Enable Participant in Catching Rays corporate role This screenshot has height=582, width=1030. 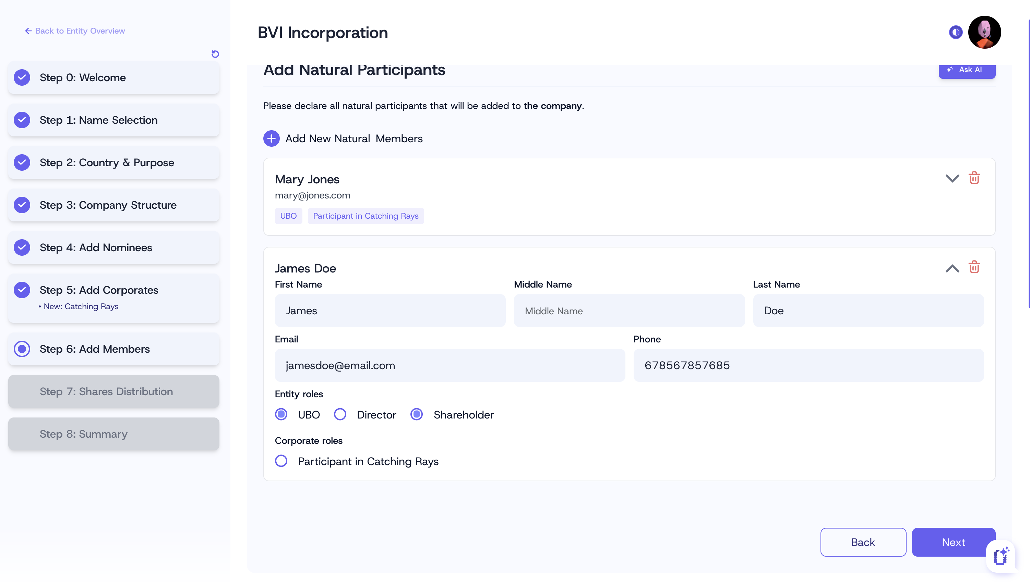[281, 461]
